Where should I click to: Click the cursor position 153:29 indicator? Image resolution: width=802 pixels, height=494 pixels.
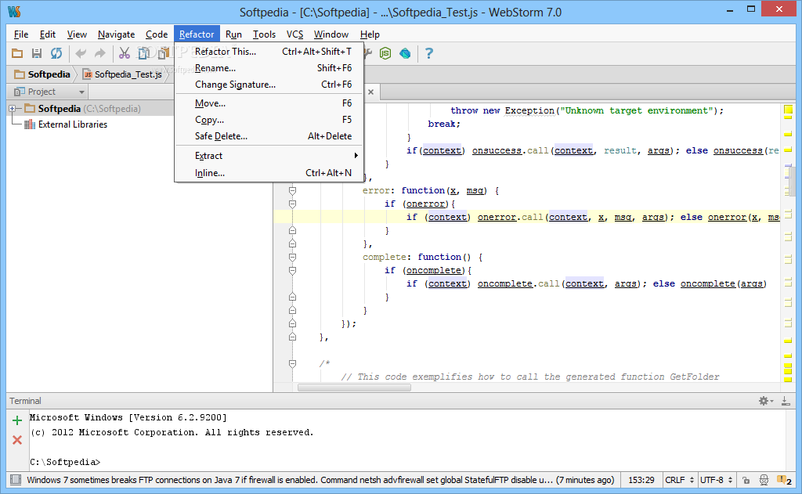(x=641, y=480)
